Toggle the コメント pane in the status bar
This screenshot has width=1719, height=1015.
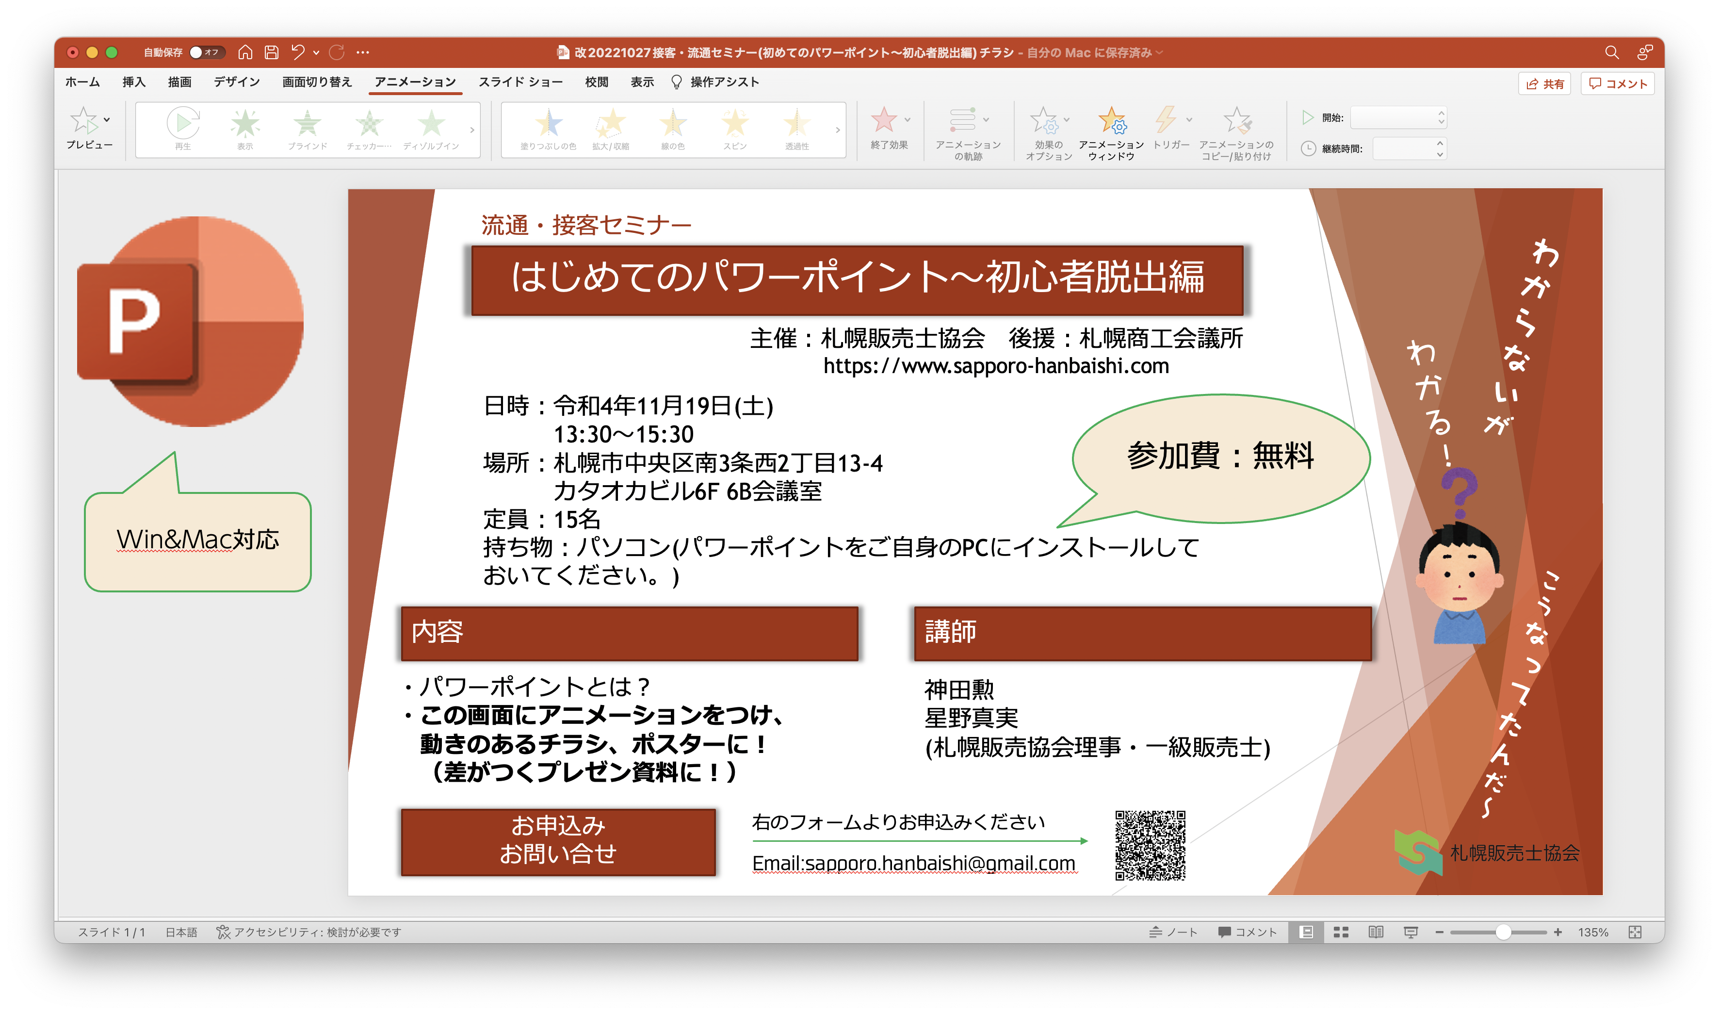coord(1249,931)
